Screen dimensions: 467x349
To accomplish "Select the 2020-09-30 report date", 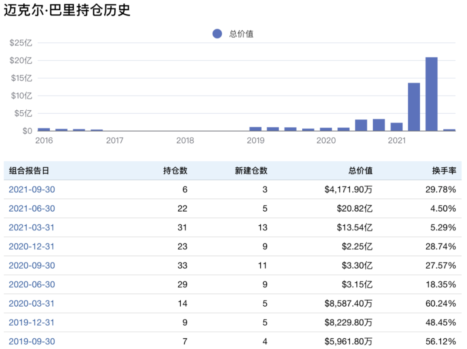I will pyautogui.click(x=32, y=266).
